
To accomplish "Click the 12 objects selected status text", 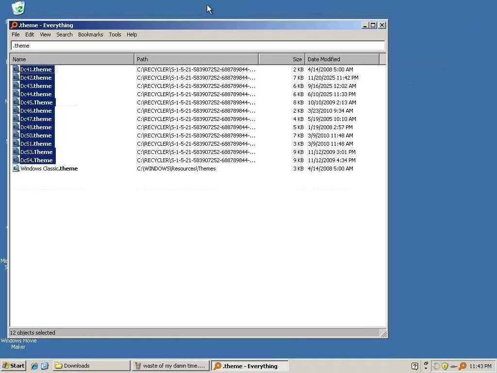I will click(33, 333).
